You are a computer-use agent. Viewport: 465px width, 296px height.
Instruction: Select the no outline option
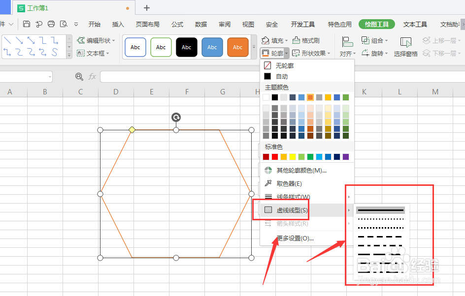(285, 65)
